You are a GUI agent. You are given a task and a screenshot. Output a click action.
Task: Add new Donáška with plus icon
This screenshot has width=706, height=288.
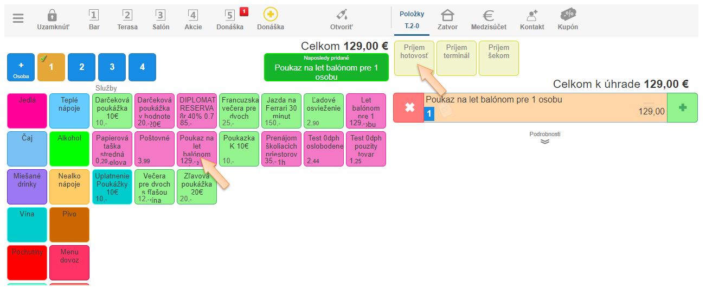click(x=270, y=15)
